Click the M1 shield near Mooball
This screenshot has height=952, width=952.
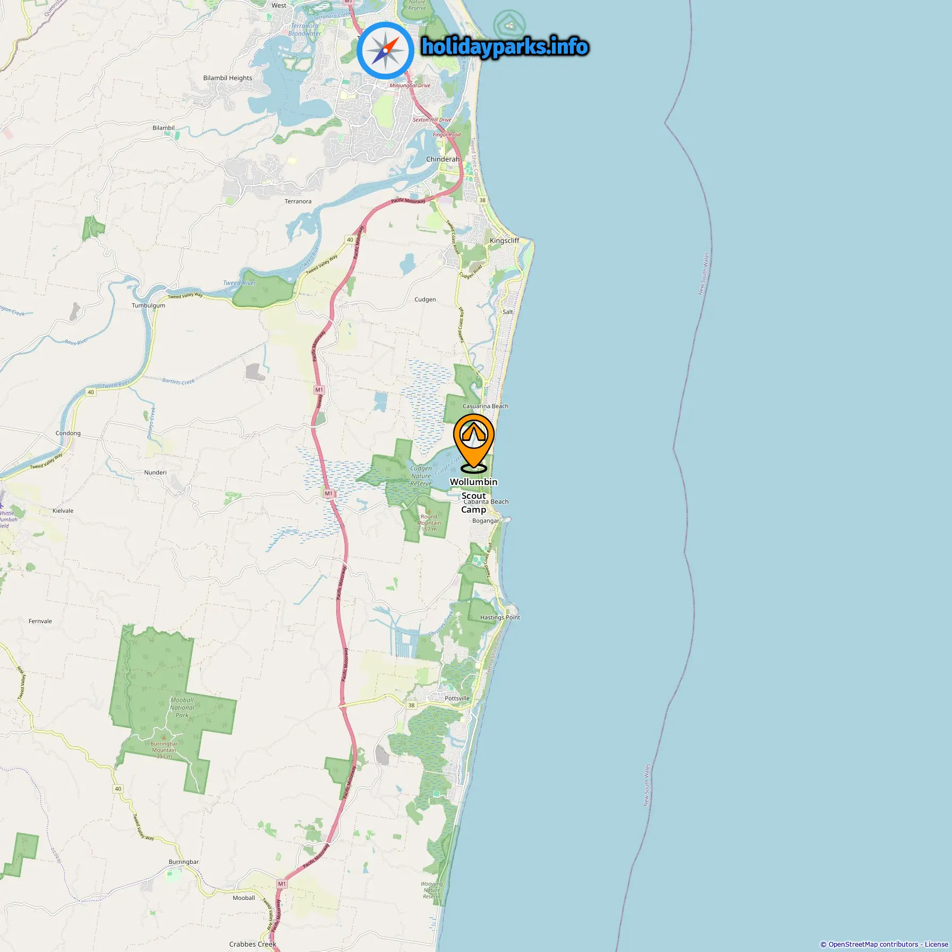[282, 884]
